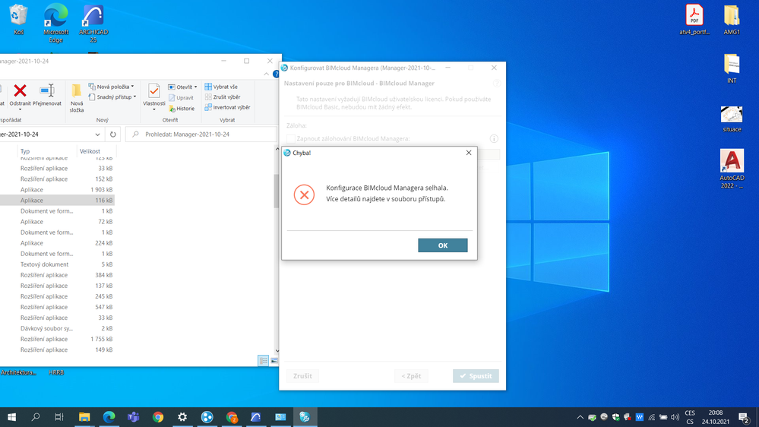
Task: Collapse the Explorer ribbon with chevron
Action: pos(266,74)
